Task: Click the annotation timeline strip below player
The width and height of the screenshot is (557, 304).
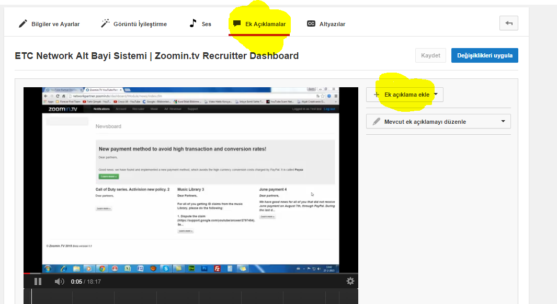Action: [191, 296]
